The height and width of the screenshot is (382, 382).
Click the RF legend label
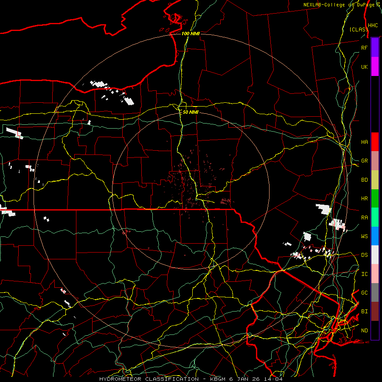point(364,48)
